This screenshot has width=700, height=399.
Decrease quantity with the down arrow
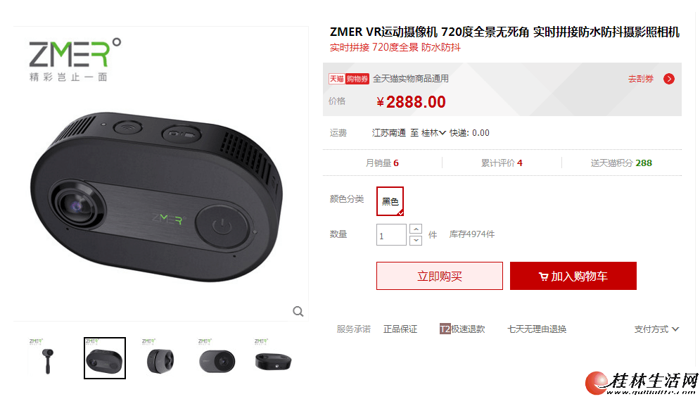click(x=416, y=241)
